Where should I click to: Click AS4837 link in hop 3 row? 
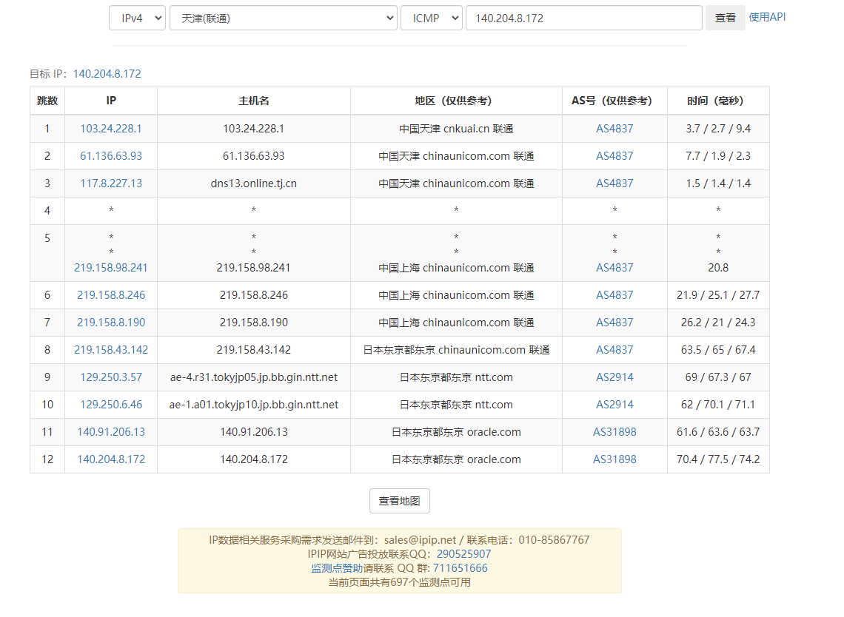click(614, 183)
